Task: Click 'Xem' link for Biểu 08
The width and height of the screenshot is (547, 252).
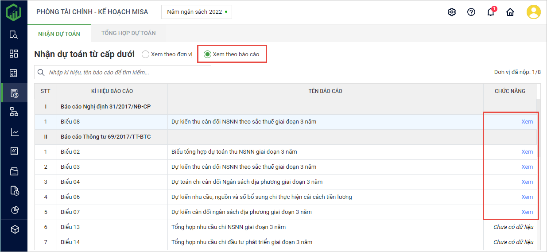Action: point(527,122)
